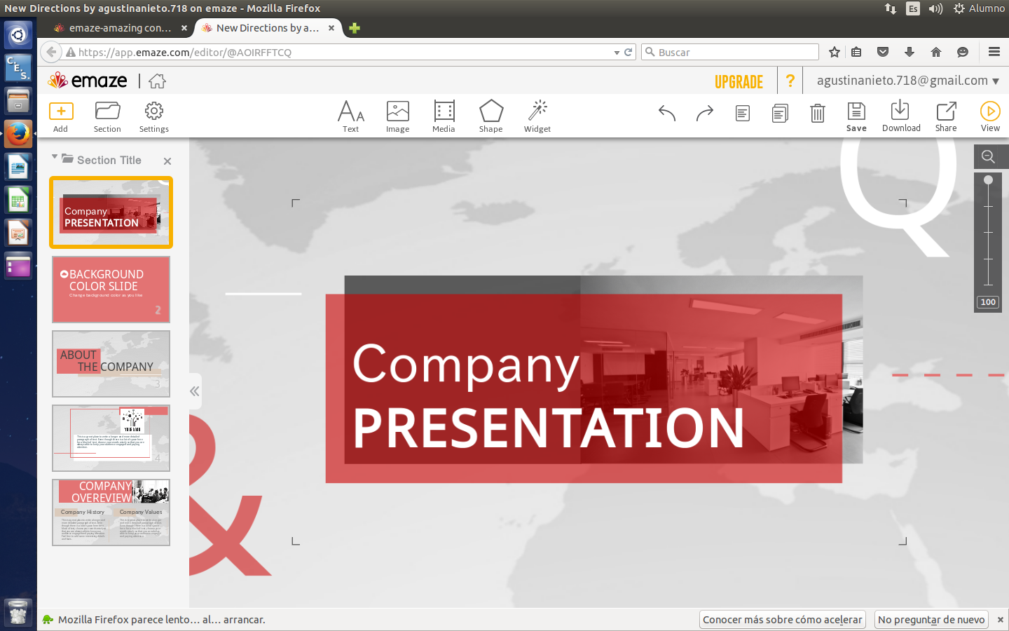Open the sound volume indicator
The height and width of the screenshot is (631, 1009).
[935, 8]
